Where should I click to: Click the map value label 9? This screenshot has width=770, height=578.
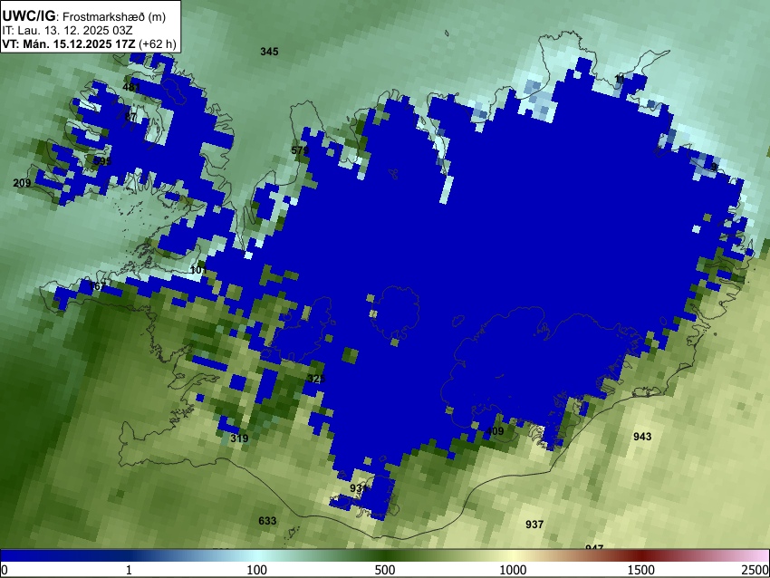(714, 167)
